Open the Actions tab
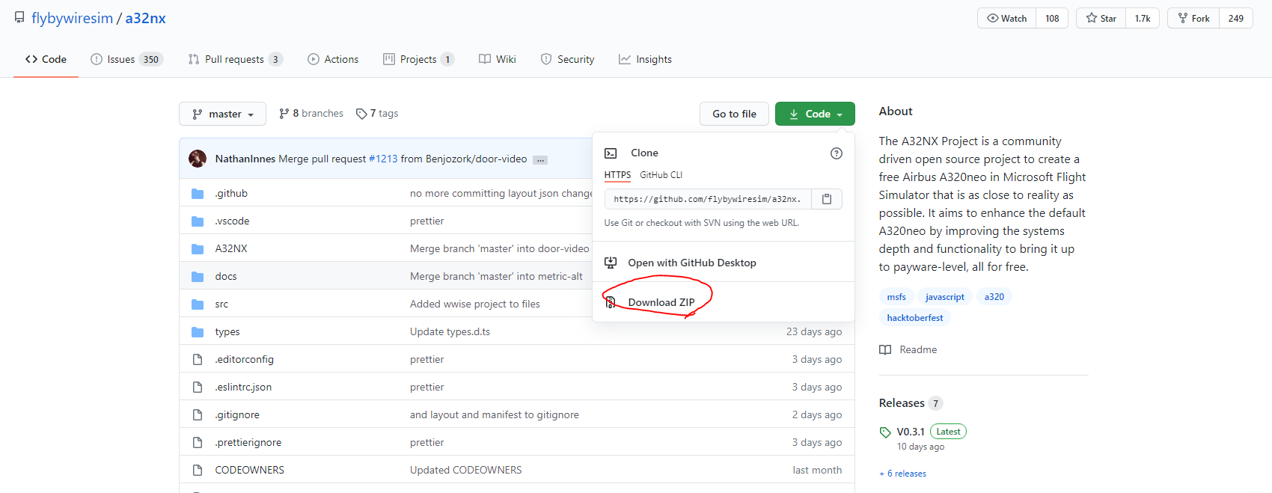1272x493 pixels. coord(333,59)
